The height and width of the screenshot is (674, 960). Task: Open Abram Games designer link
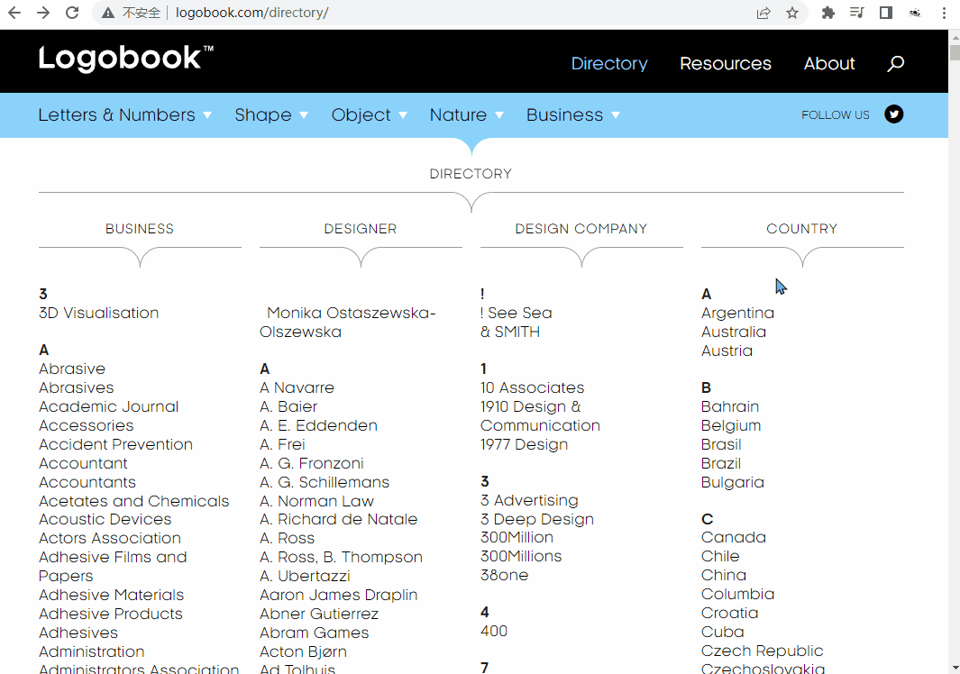click(314, 633)
